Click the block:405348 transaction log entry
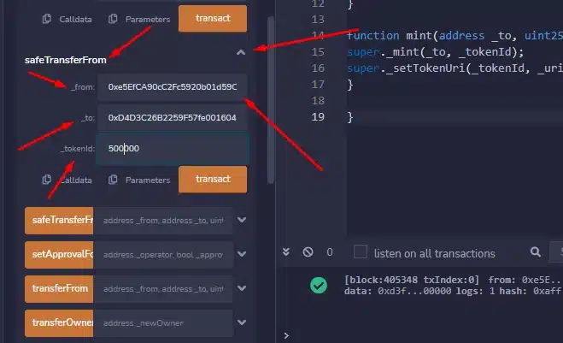Viewport: 563px width, 343px height. point(454,285)
